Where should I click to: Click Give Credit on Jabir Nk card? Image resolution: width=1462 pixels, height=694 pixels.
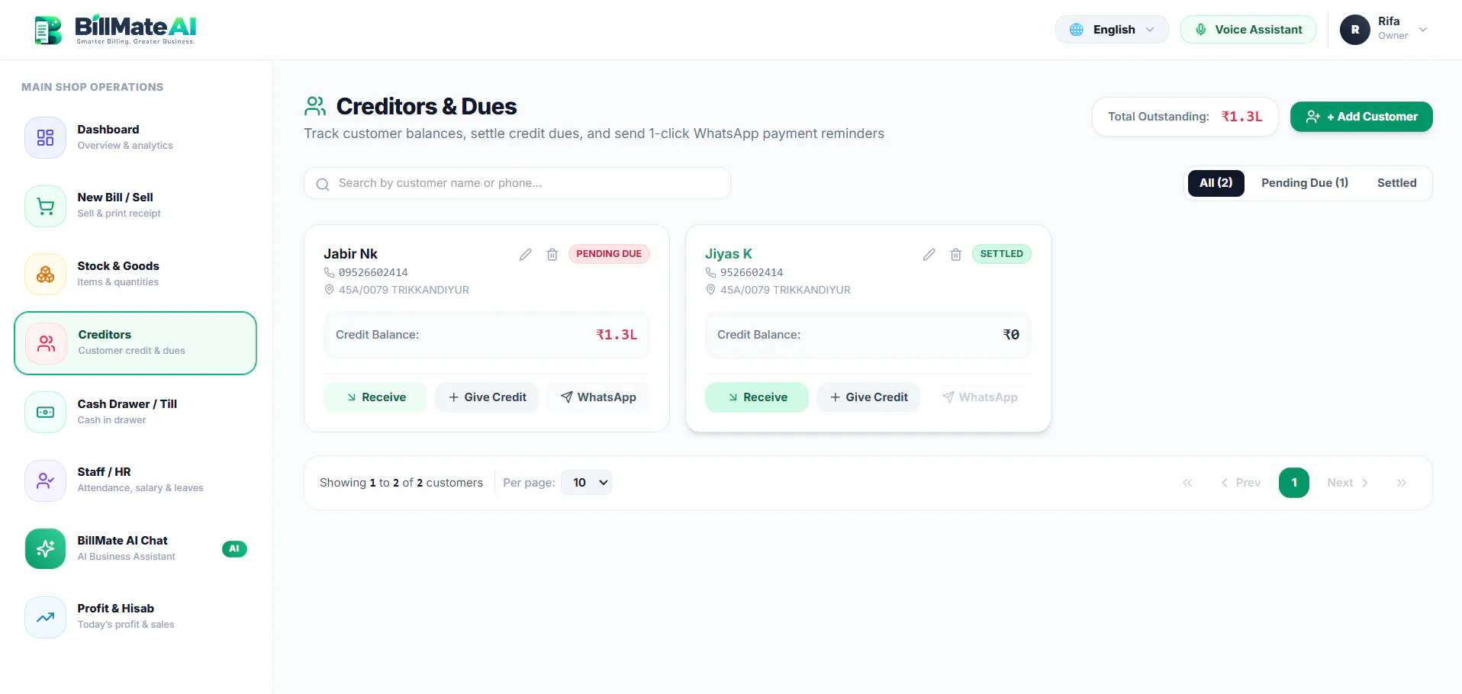click(487, 397)
